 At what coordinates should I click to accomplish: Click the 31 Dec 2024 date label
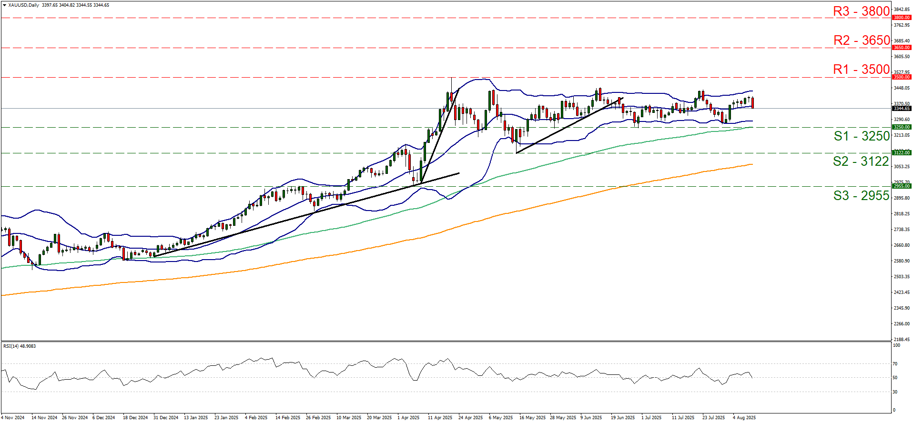[166, 418]
